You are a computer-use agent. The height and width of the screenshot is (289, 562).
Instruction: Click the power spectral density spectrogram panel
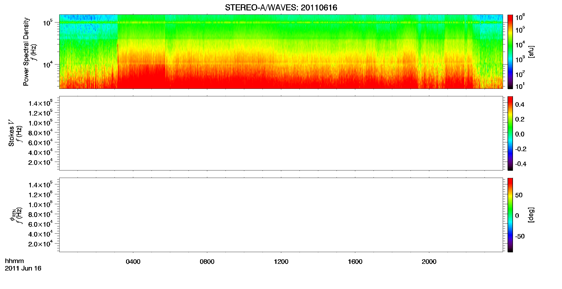click(x=281, y=52)
